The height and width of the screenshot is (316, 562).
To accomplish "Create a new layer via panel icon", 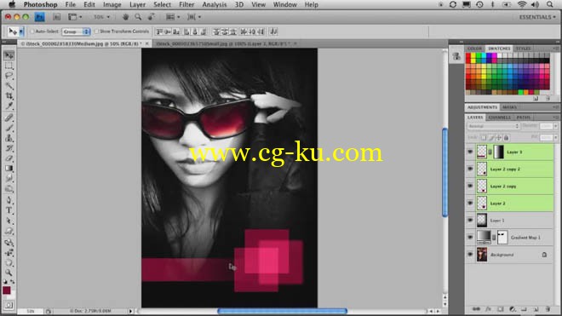I will [x=536, y=309].
